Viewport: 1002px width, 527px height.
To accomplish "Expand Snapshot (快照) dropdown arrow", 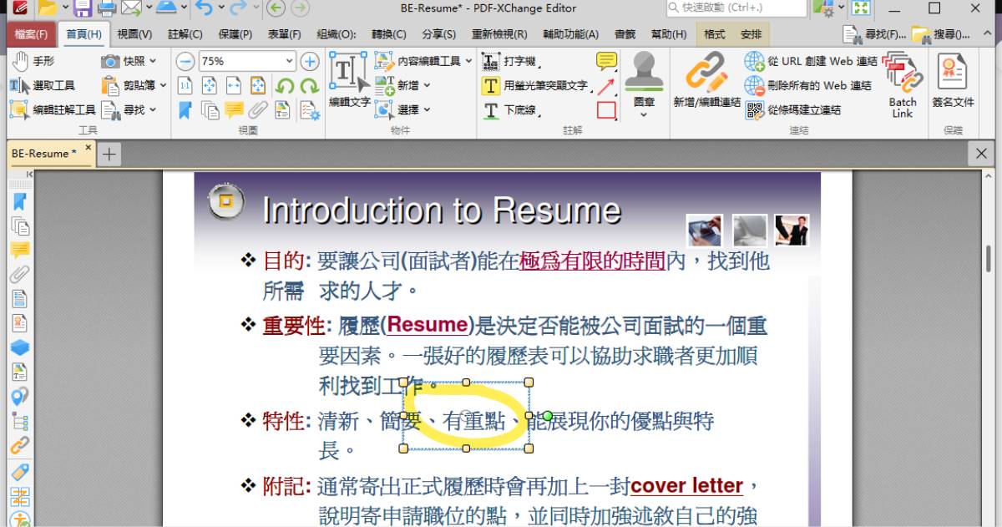I will [x=153, y=62].
